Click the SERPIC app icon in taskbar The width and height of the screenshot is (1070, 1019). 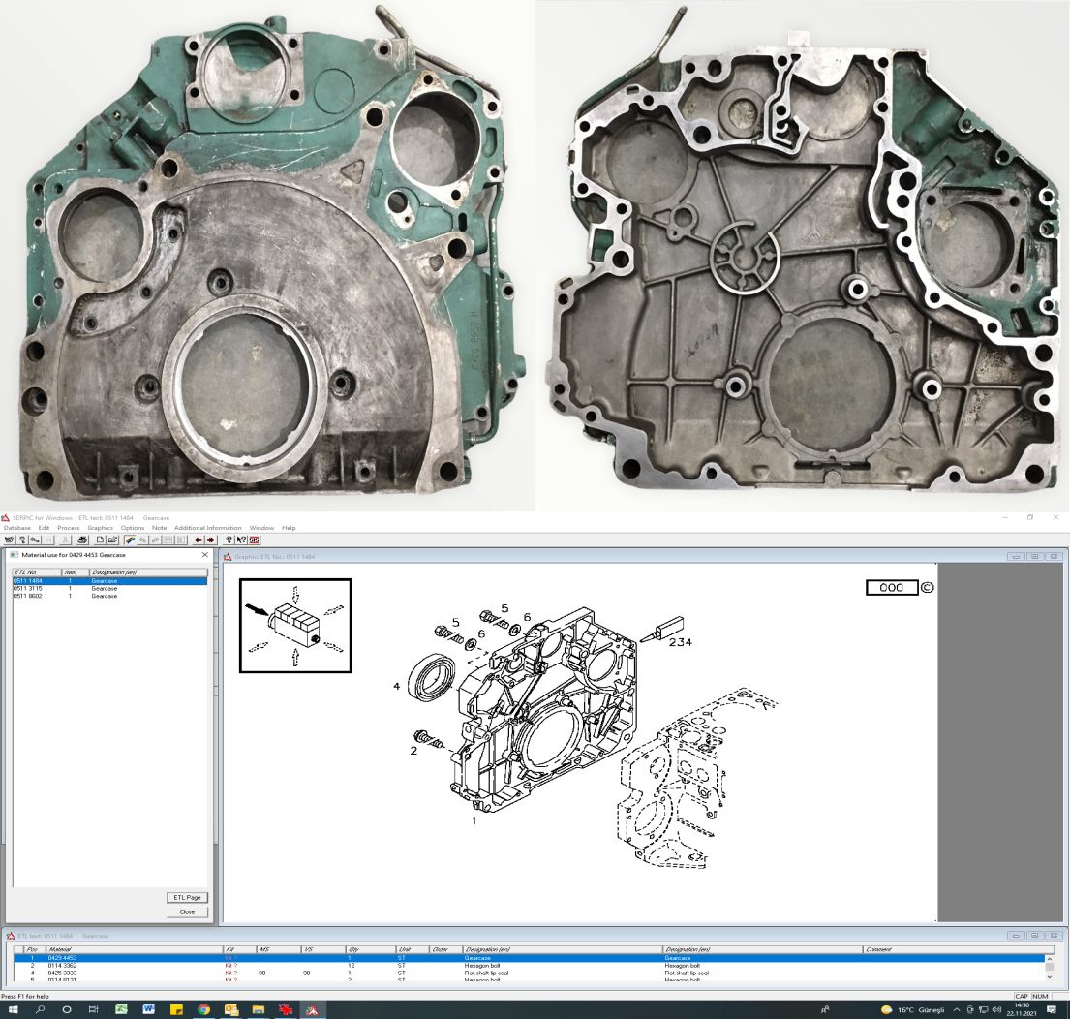(x=312, y=1009)
